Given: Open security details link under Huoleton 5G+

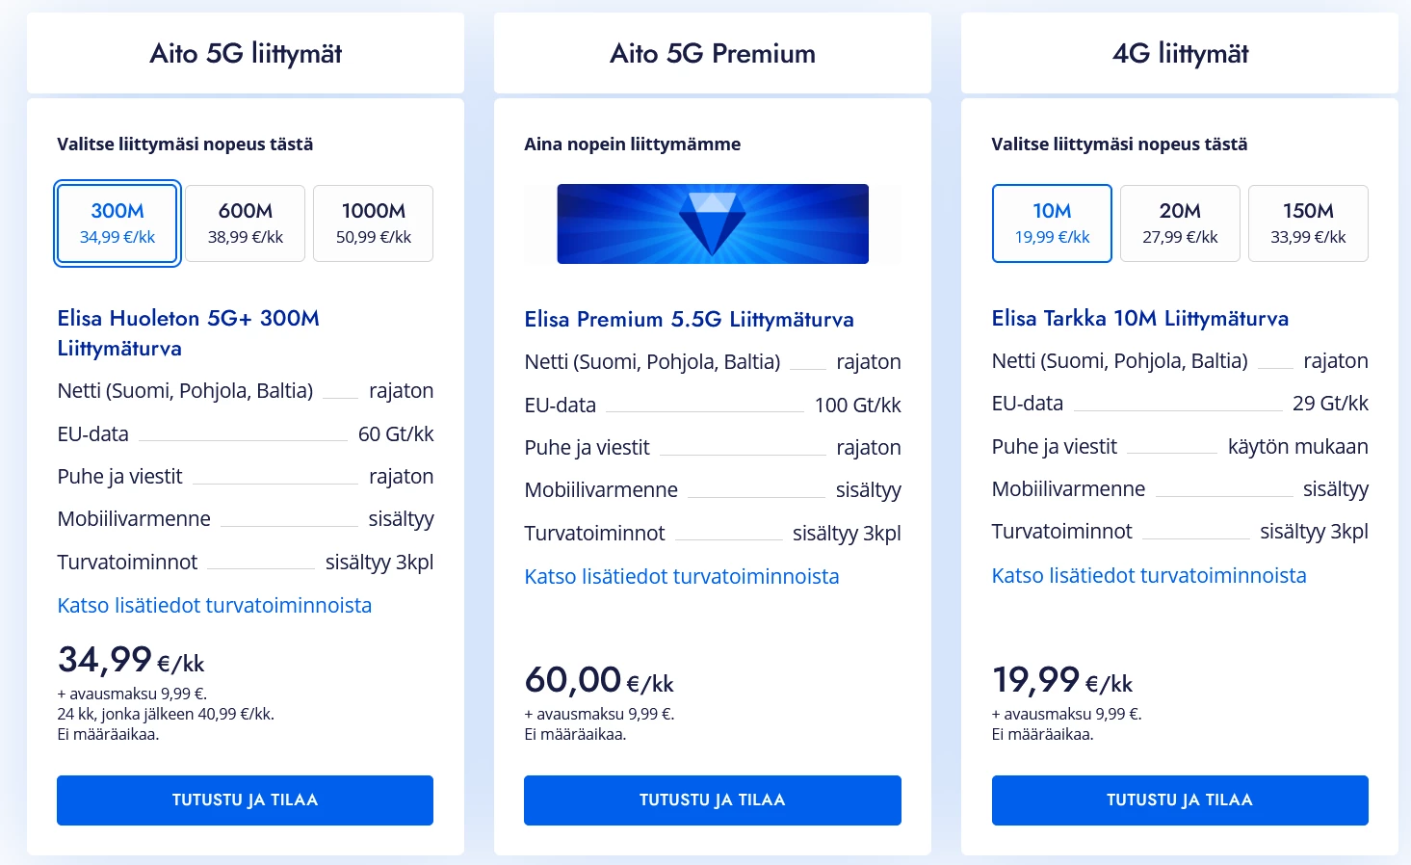Looking at the screenshot, I should pos(214,606).
